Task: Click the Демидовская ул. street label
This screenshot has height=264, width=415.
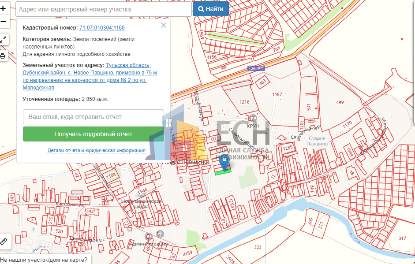Action: click(x=87, y=239)
